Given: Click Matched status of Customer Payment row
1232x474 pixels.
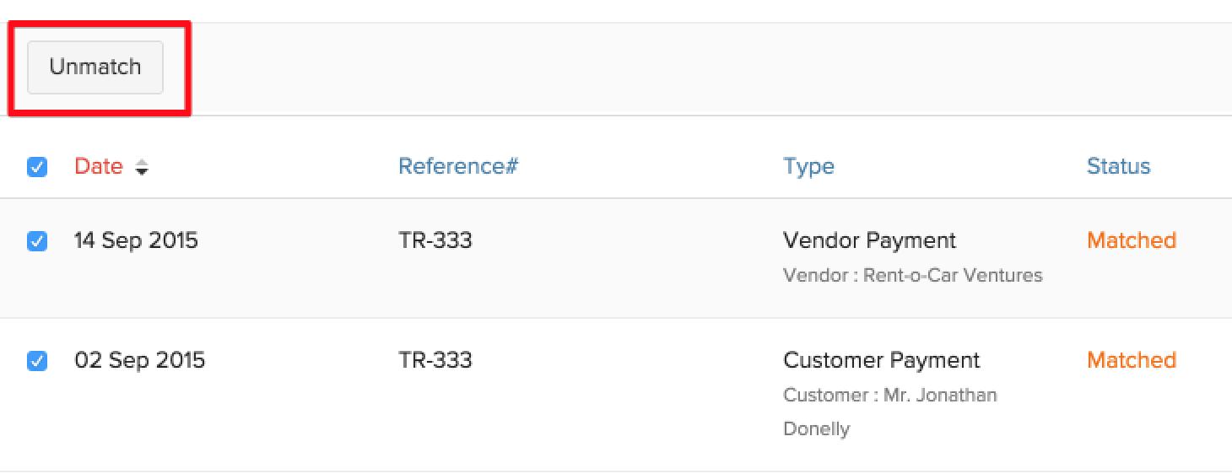Looking at the screenshot, I should pyautogui.click(x=1131, y=360).
